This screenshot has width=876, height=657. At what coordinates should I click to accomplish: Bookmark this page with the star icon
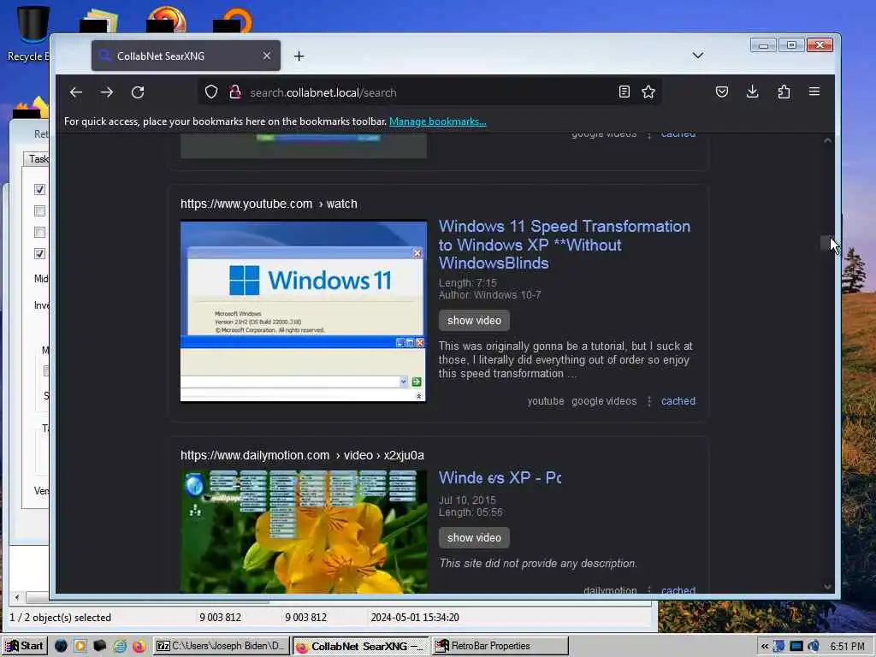click(x=648, y=92)
